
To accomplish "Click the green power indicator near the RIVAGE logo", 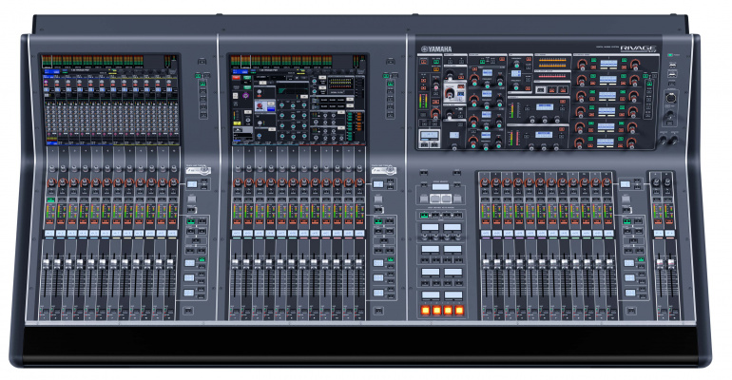I will pos(670,55).
